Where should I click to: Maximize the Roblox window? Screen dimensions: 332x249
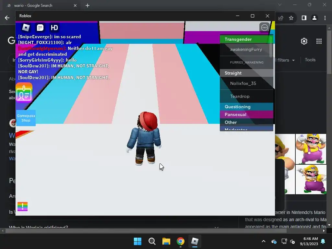252,16
